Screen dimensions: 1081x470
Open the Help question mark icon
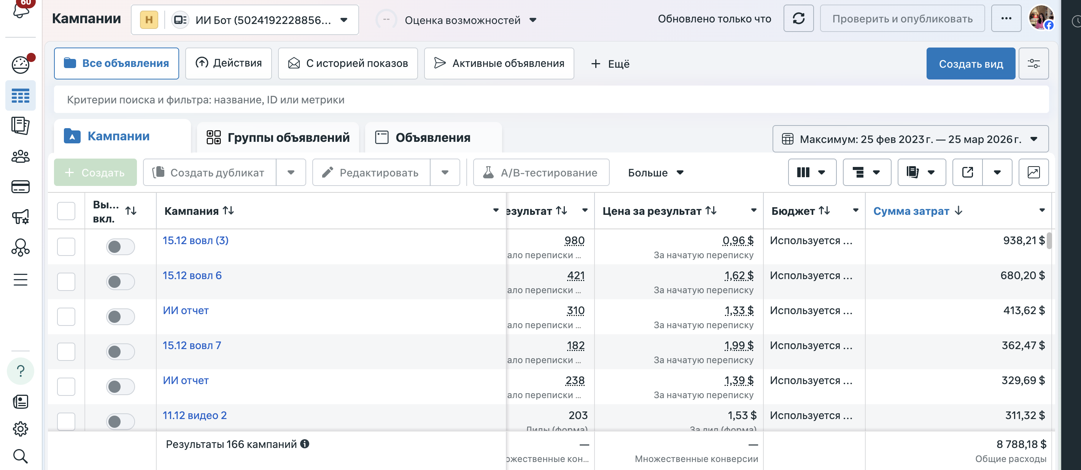coord(21,371)
